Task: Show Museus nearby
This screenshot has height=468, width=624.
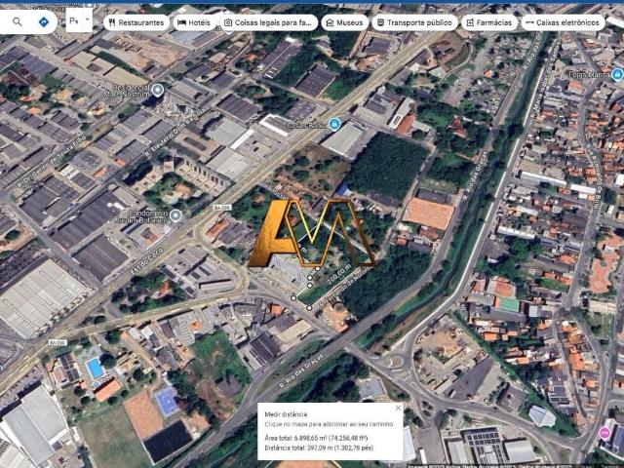Action: pos(345,22)
